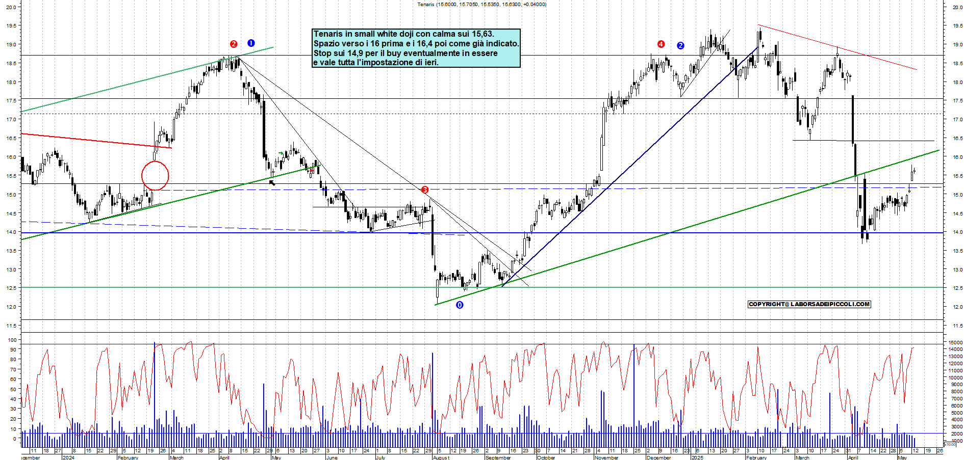
Task: Click the 12.0 value on the right price axis
Action: pyautogui.click(x=957, y=307)
